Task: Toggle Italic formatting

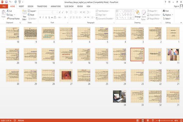Action: click(x=43, y=17)
